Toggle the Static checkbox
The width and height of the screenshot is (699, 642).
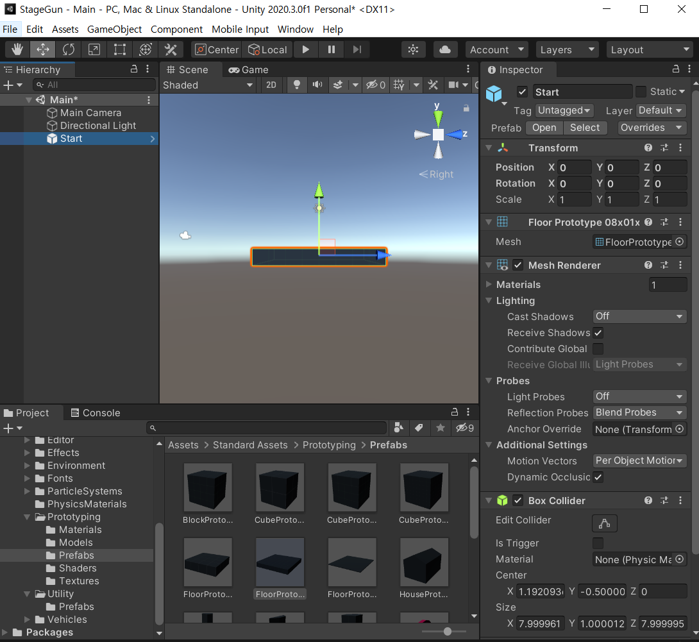641,92
